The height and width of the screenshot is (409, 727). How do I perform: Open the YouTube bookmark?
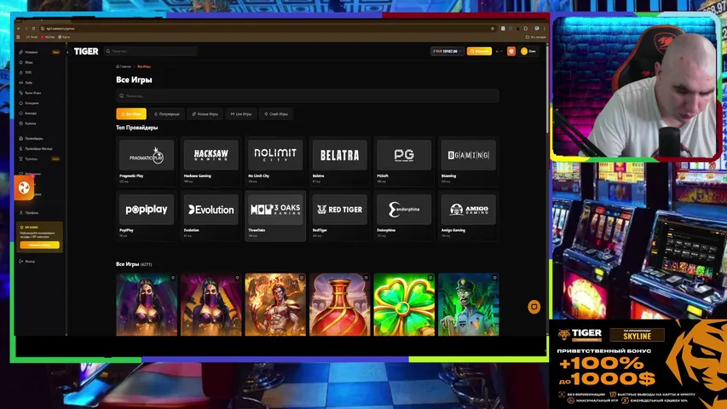point(48,37)
